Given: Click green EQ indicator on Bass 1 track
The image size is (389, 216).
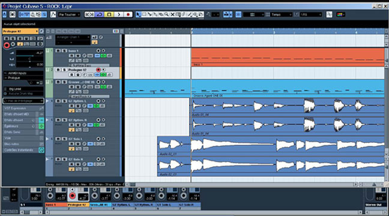Looking at the screenshot, I should pos(103,56).
